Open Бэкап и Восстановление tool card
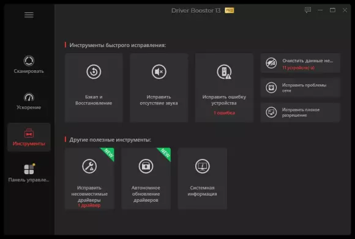The width and height of the screenshot is (355, 239). coord(94,88)
